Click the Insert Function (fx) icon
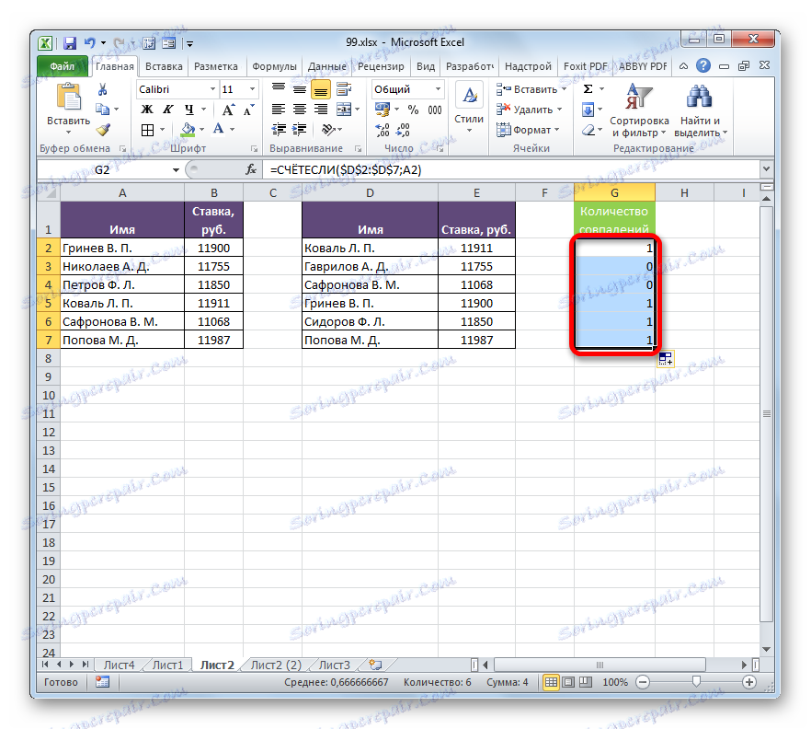Viewport: 811px width, 729px height. [250, 169]
